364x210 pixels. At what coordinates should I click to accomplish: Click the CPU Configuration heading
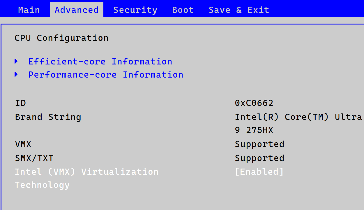click(x=61, y=38)
